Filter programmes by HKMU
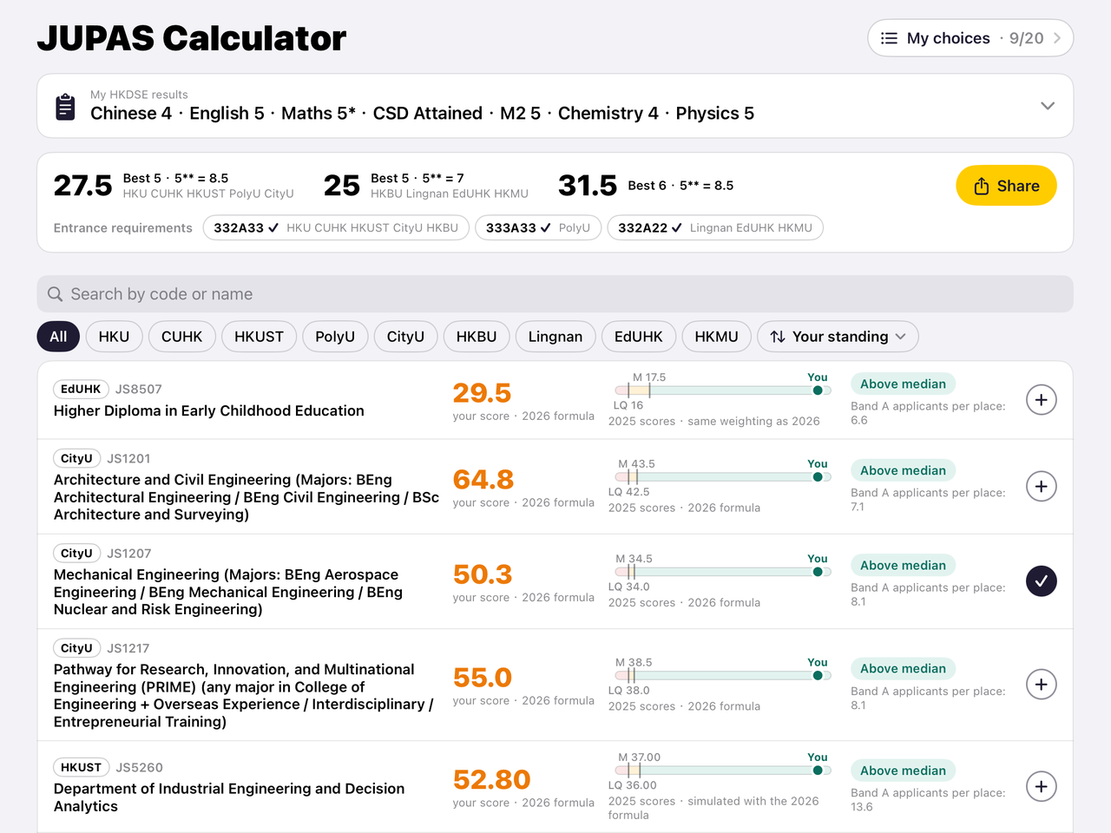The image size is (1111, 833). pos(716,337)
